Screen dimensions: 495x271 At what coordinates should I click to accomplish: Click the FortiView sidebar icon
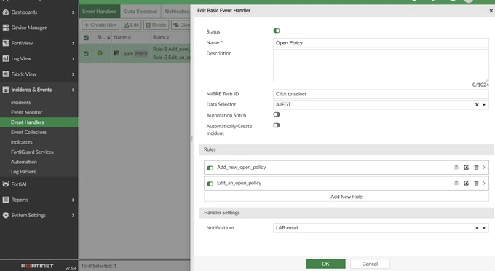5,43
